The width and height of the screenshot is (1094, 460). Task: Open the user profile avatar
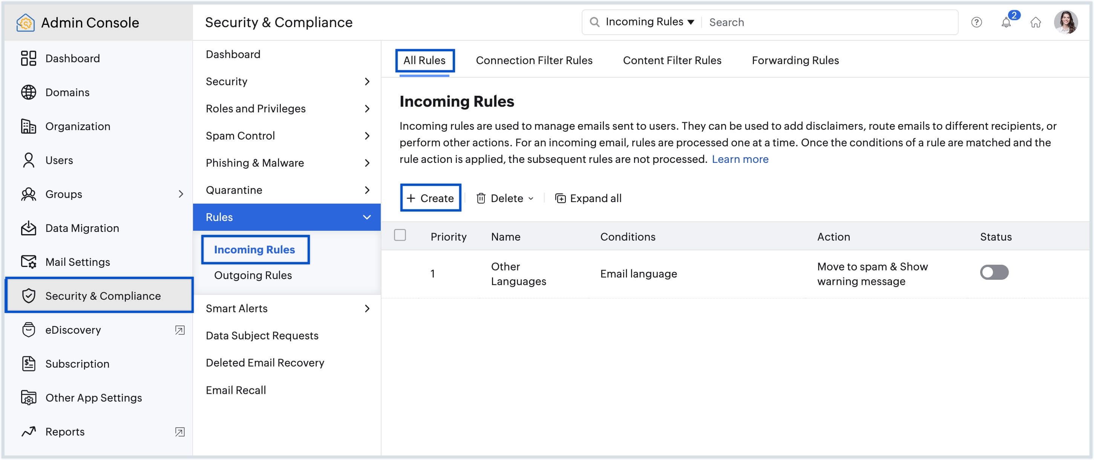1066,22
